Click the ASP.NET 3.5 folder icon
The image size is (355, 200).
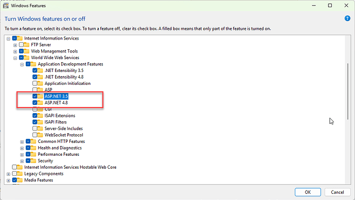pyautogui.click(x=40, y=96)
